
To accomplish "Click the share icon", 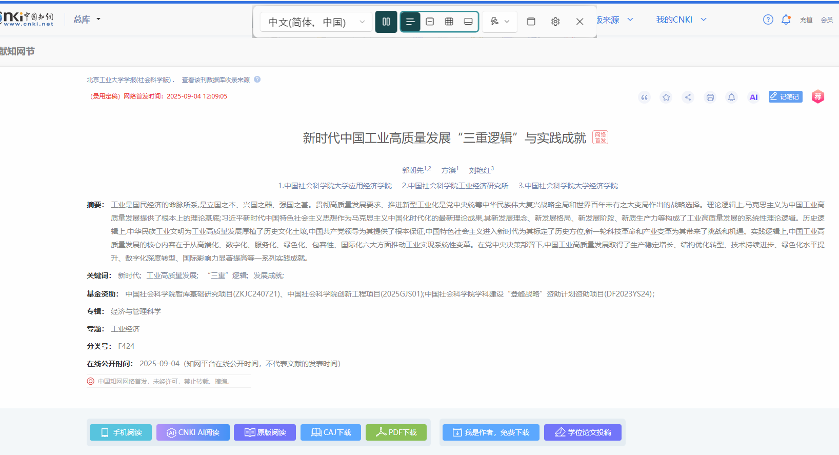I will tap(688, 97).
